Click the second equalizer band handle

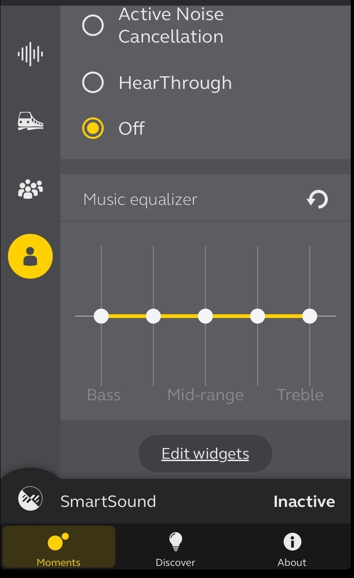click(153, 316)
